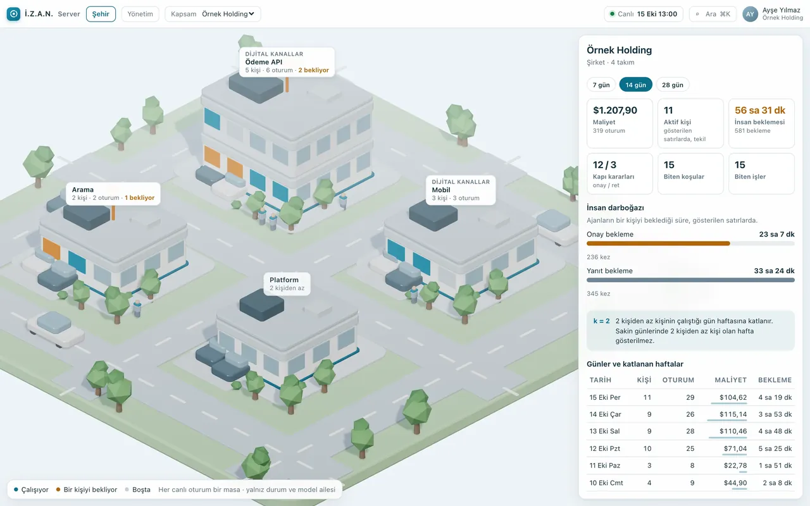This screenshot has height=506, width=810.
Task: Switch to the Yönetim view
Action: pos(140,14)
